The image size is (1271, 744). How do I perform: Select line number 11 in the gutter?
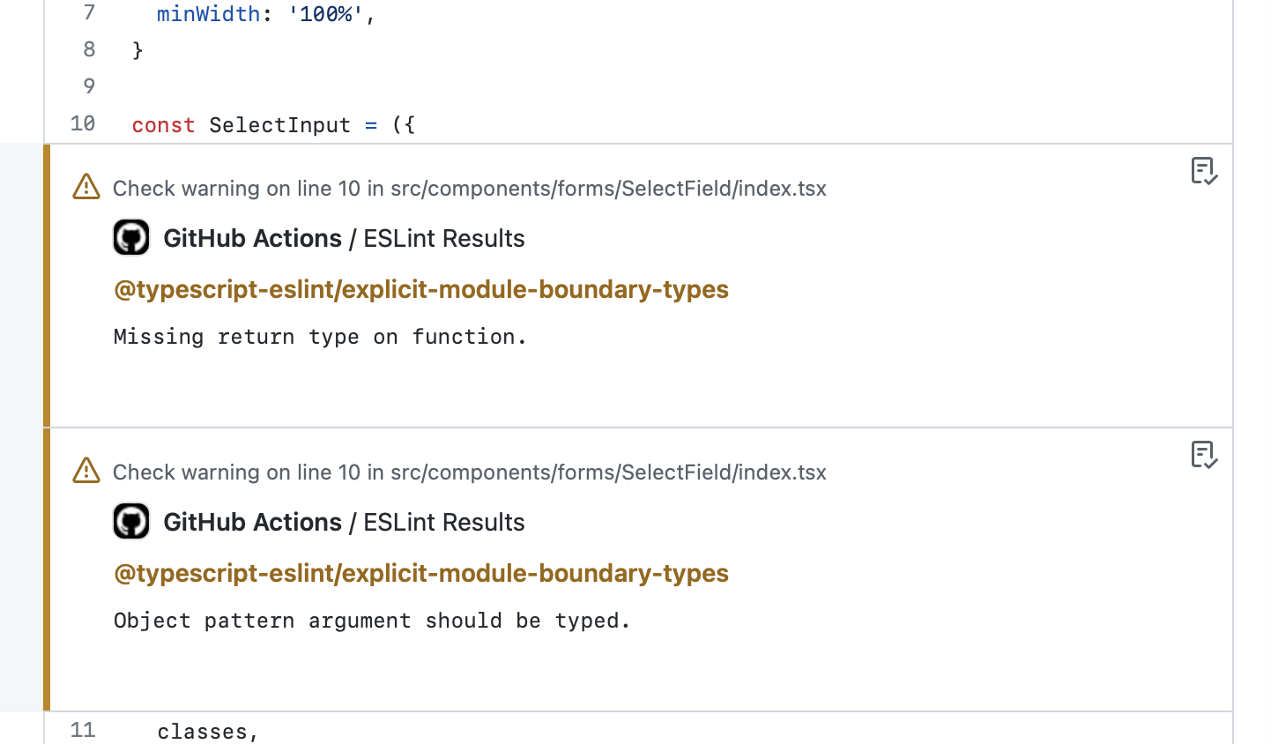pos(82,730)
